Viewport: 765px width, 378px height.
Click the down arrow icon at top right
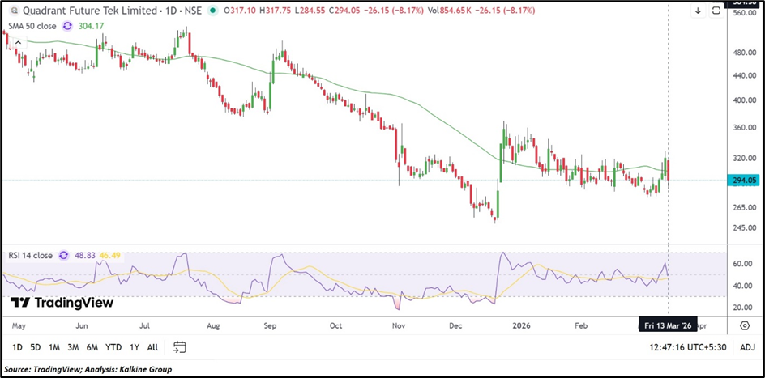[x=697, y=11]
